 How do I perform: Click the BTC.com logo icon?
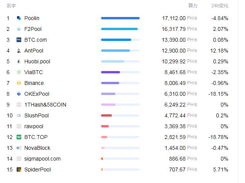[x=19, y=40]
